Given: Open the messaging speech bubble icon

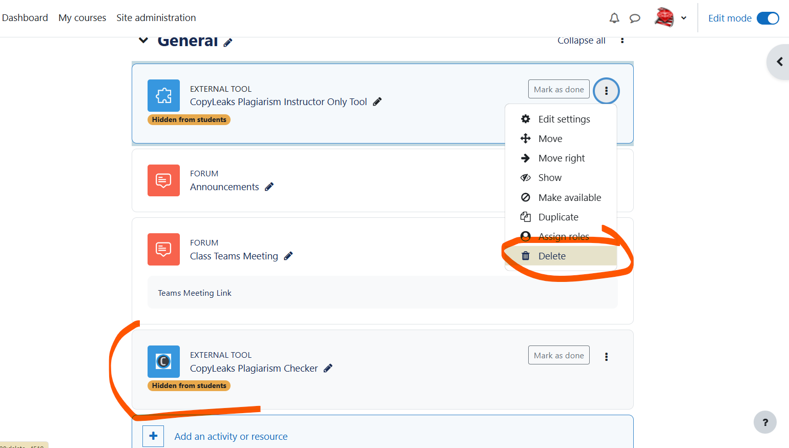Looking at the screenshot, I should point(635,18).
